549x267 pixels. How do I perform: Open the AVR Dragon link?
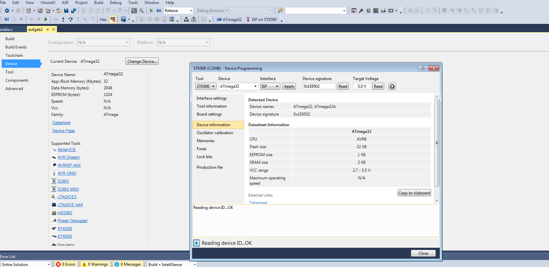tap(69, 157)
